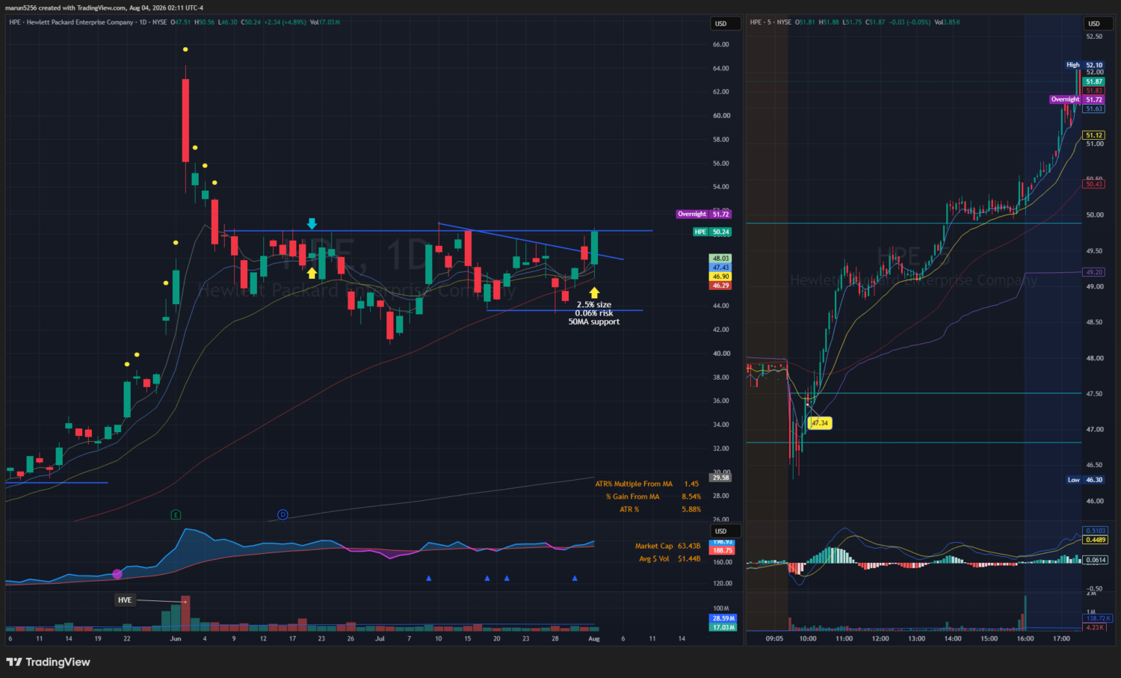This screenshot has height=678, width=1121.
Task: Select the '50MA support' annotation text
Action: click(x=594, y=322)
